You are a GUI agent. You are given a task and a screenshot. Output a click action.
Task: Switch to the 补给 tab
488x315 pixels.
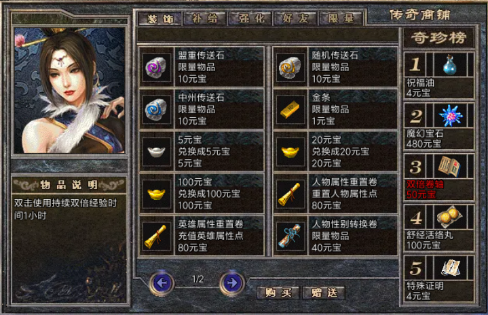(205, 19)
